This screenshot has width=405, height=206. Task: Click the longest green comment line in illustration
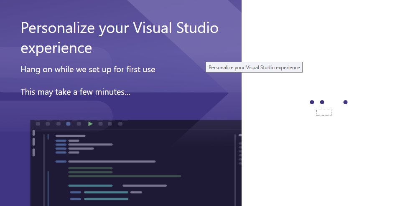(125, 176)
